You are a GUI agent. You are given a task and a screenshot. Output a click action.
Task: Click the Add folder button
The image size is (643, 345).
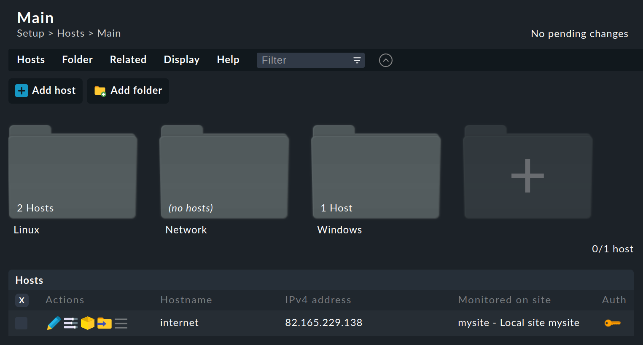click(128, 91)
